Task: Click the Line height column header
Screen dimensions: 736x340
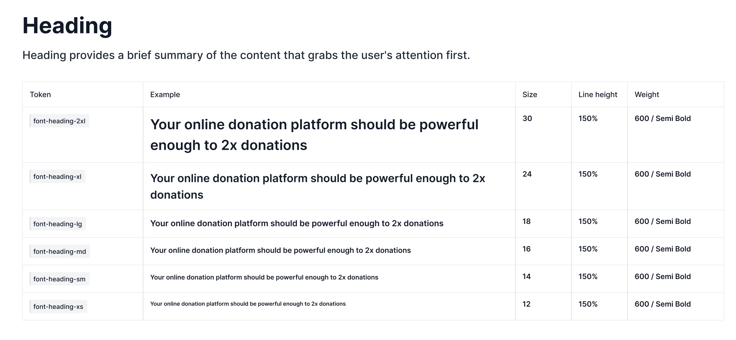Action: [598, 95]
